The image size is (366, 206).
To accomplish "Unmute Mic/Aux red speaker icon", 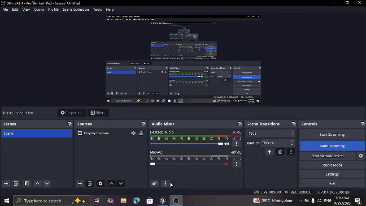I will 227,164.
